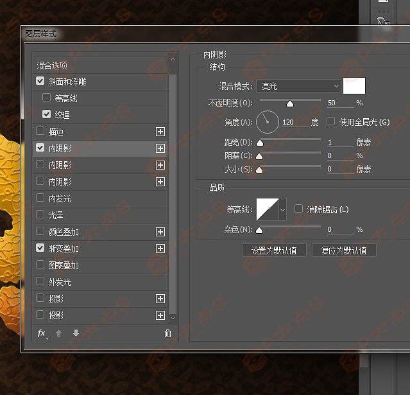Viewport: 410px width, 395px height.
Task: Select 内发光 style entry
Action: [100, 198]
